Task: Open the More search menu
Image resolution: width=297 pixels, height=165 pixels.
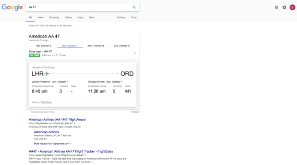Action: 92,17
